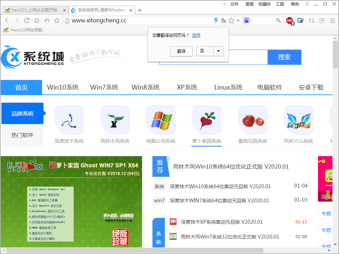Click 风林火山系统 brand icon
Viewport: 339px width, 254px height.
(x=299, y=120)
